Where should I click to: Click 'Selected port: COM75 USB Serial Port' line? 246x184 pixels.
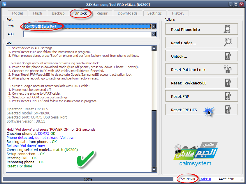pos(37,117)
